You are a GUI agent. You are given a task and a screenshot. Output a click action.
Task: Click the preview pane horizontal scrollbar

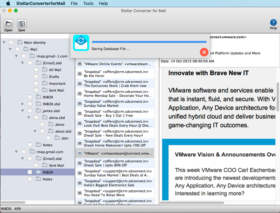(x=192, y=203)
